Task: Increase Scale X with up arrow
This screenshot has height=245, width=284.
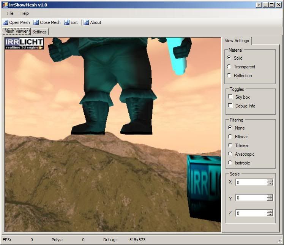Action: pyautogui.click(x=270, y=181)
